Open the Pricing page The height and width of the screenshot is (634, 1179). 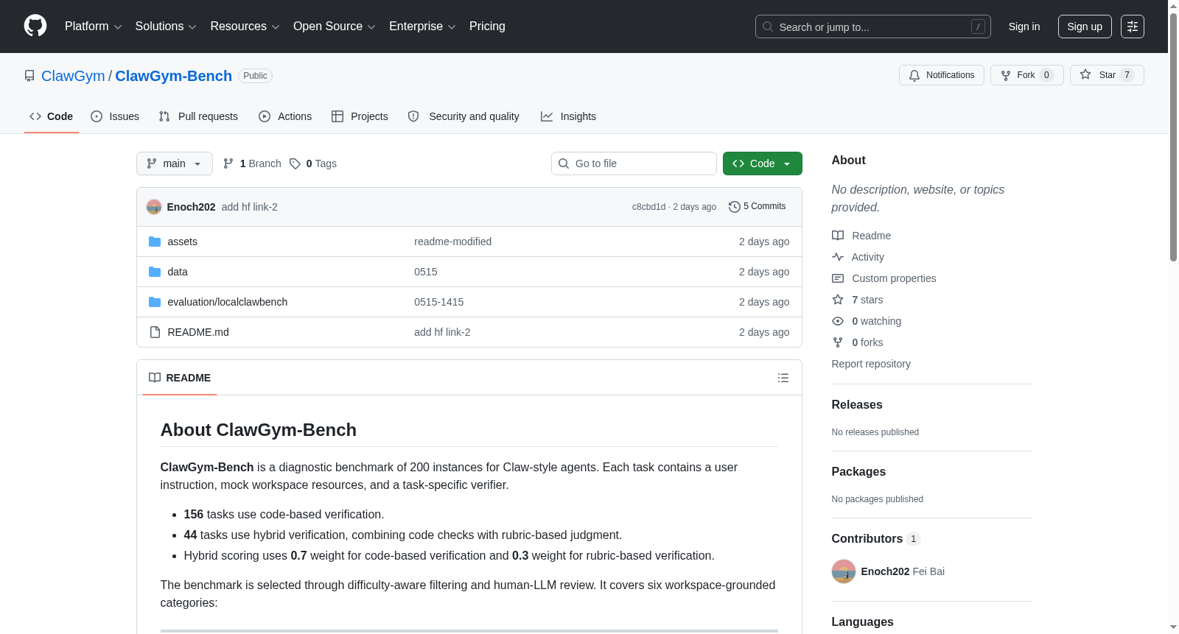(x=487, y=27)
